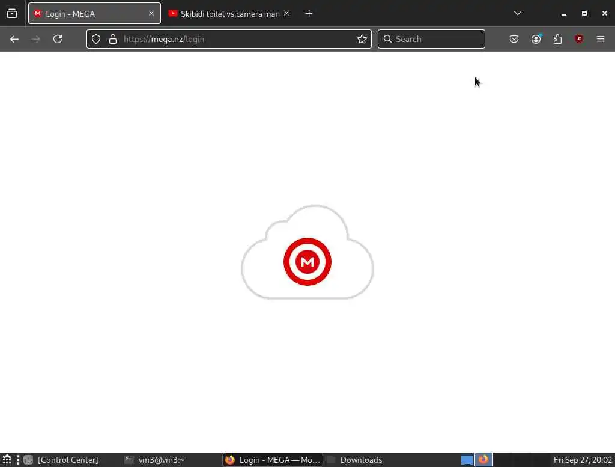Image resolution: width=615 pixels, height=467 pixels.
Task: Open the taskbar applications menu
Action: pyautogui.click(x=7, y=460)
